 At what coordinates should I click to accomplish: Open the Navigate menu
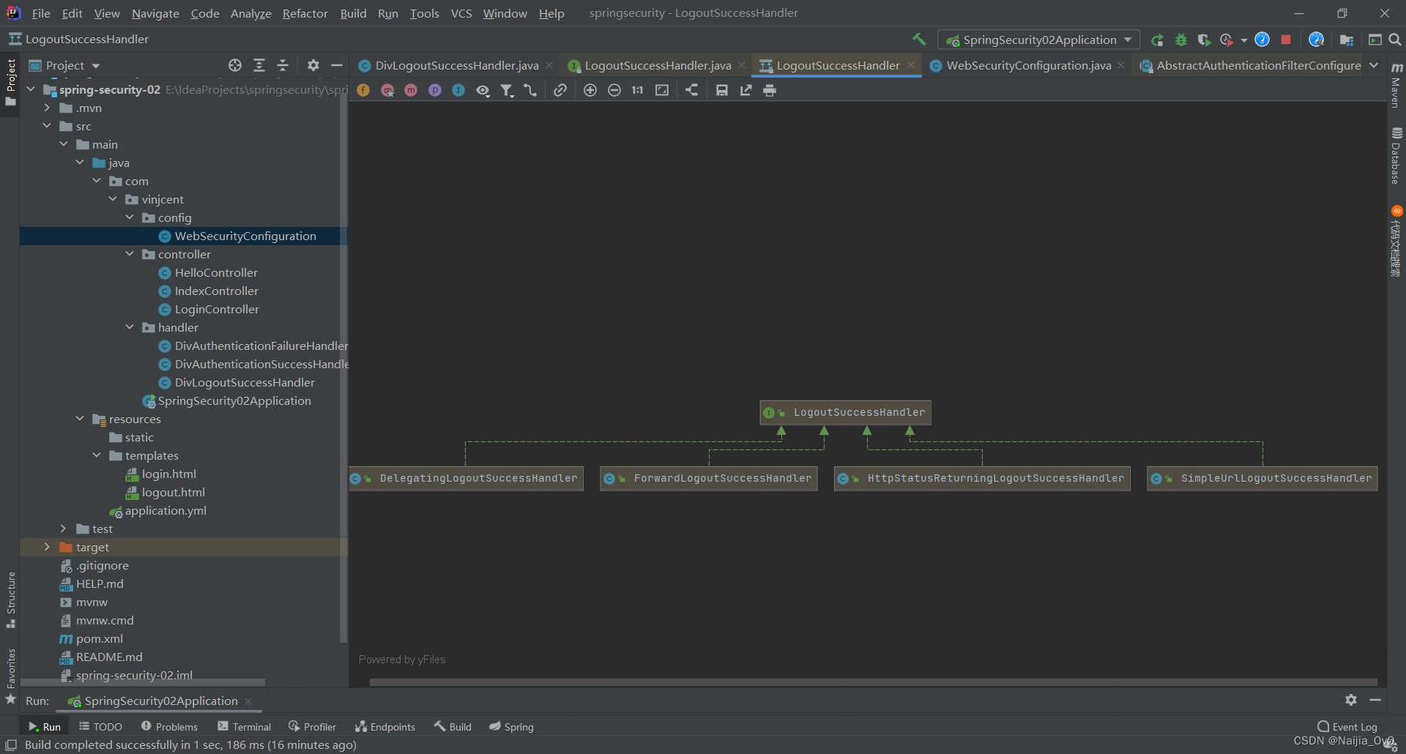[155, 13]
